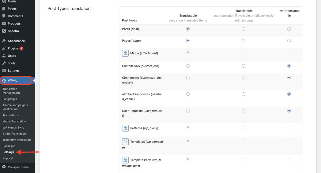
Task: Open the Products menu
Action: tap(14, 24)
